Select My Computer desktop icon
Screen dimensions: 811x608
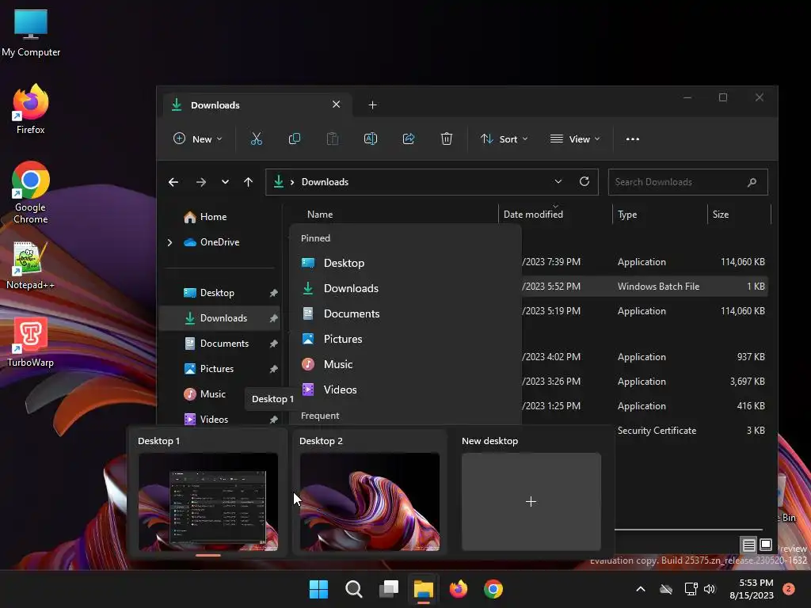point(31,33)
